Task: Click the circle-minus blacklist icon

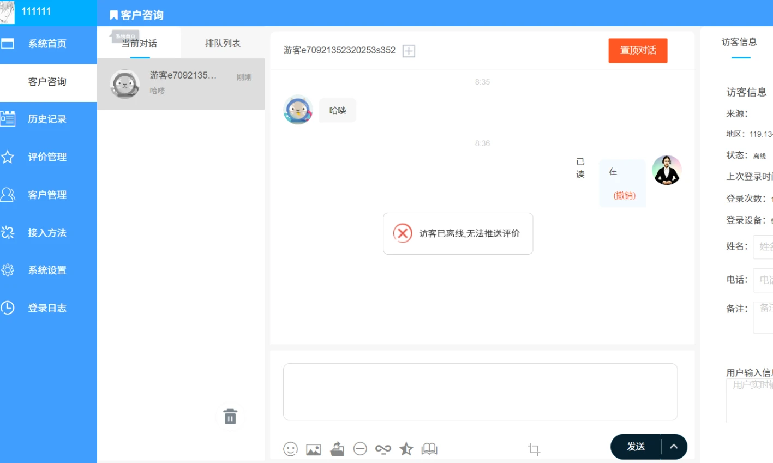Action: pyautogui.click(x=360, y=448)
